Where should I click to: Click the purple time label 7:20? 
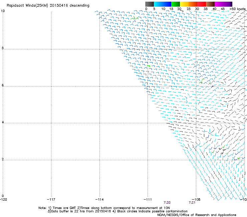coord(167,203)
